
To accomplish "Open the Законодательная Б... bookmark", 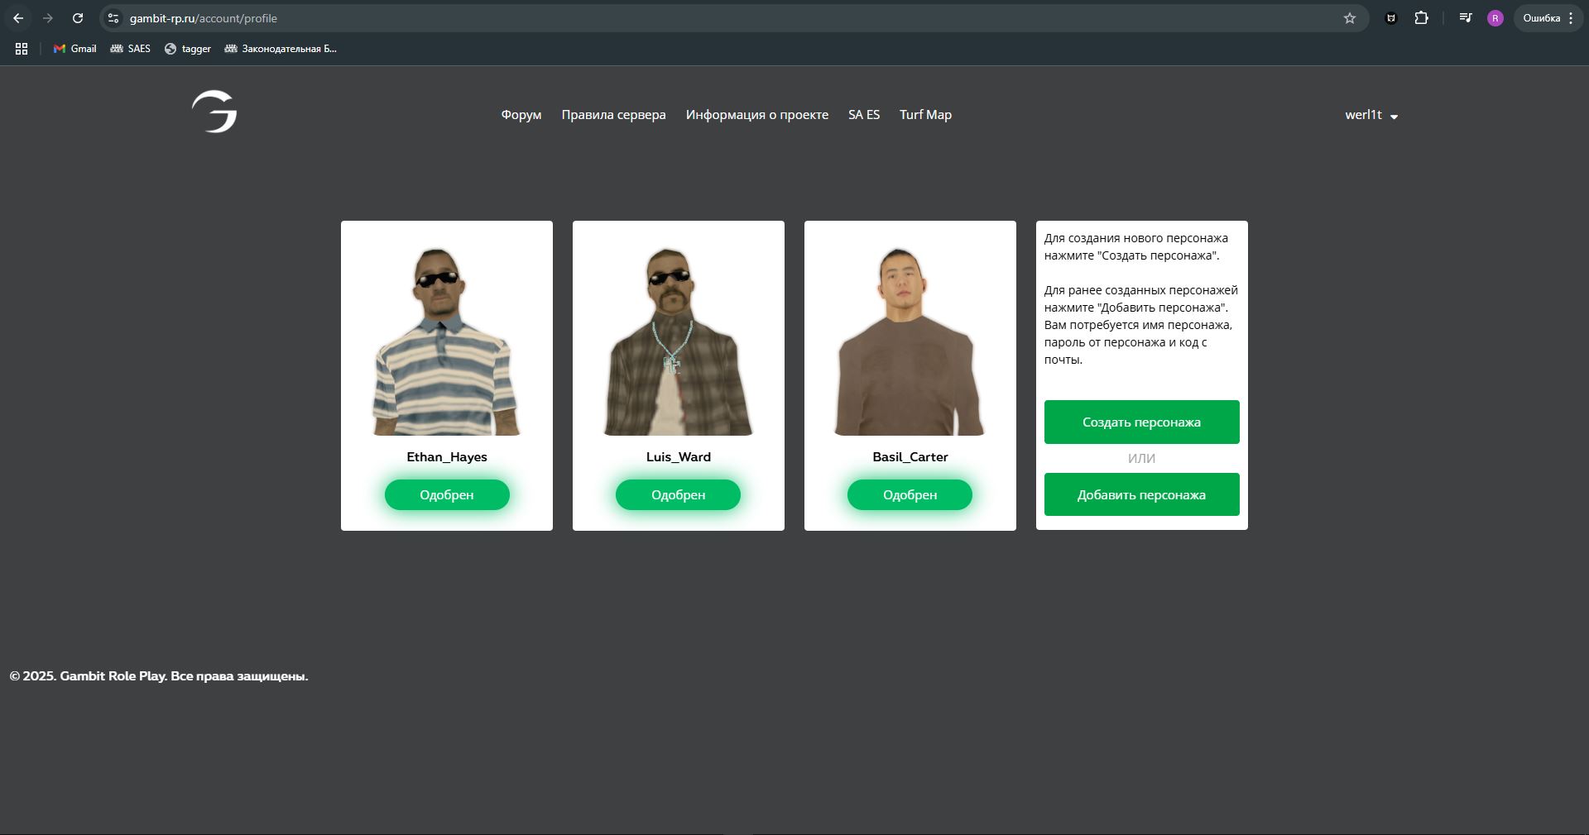I will (281, 49).
